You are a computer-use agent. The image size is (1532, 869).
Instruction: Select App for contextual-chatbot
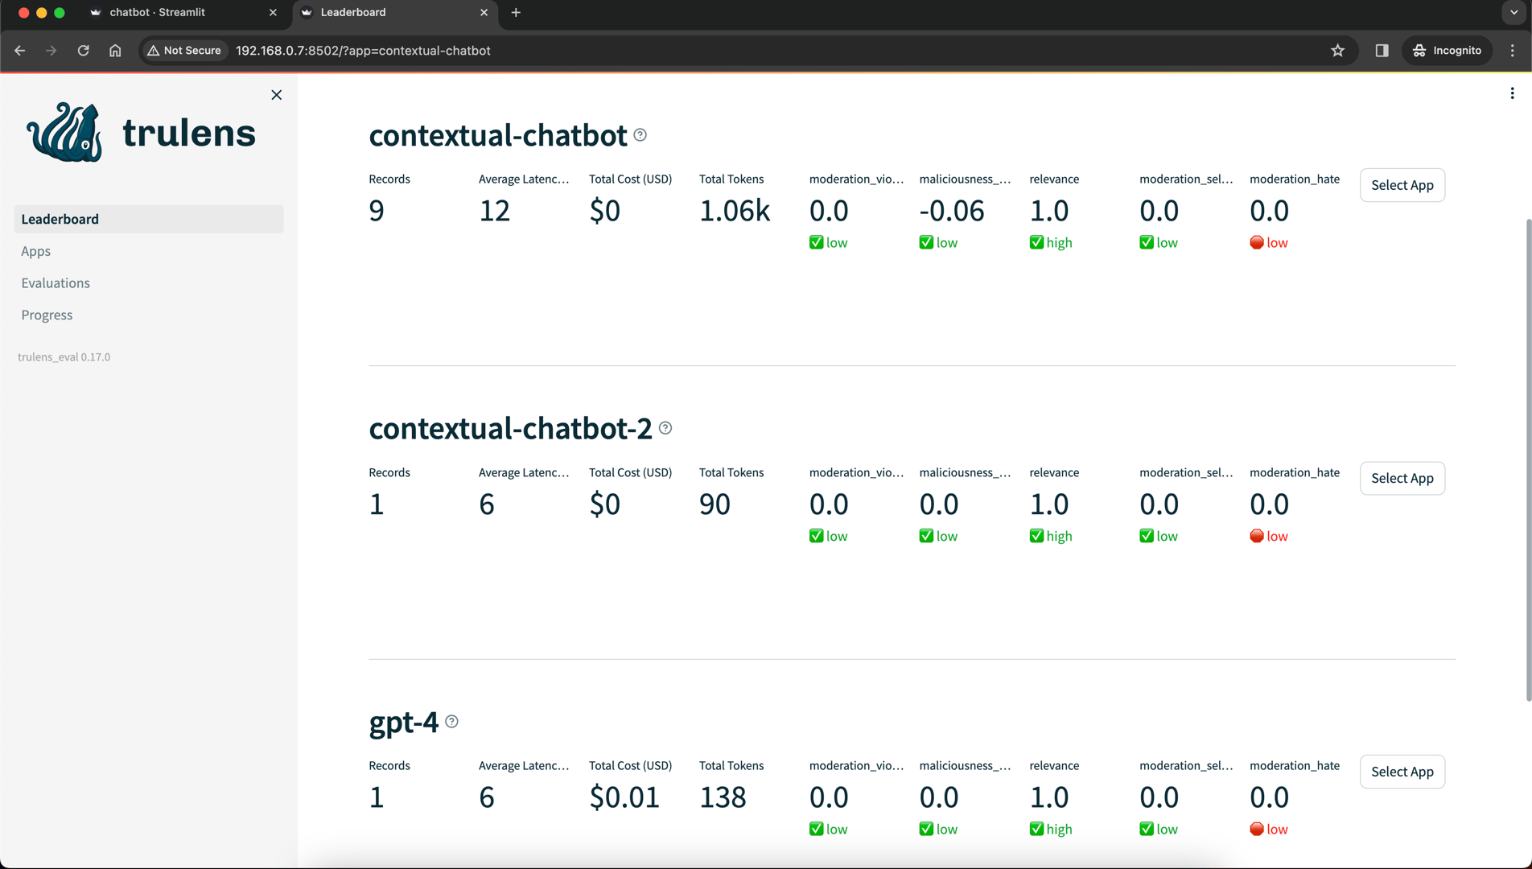pos(1402,185)
